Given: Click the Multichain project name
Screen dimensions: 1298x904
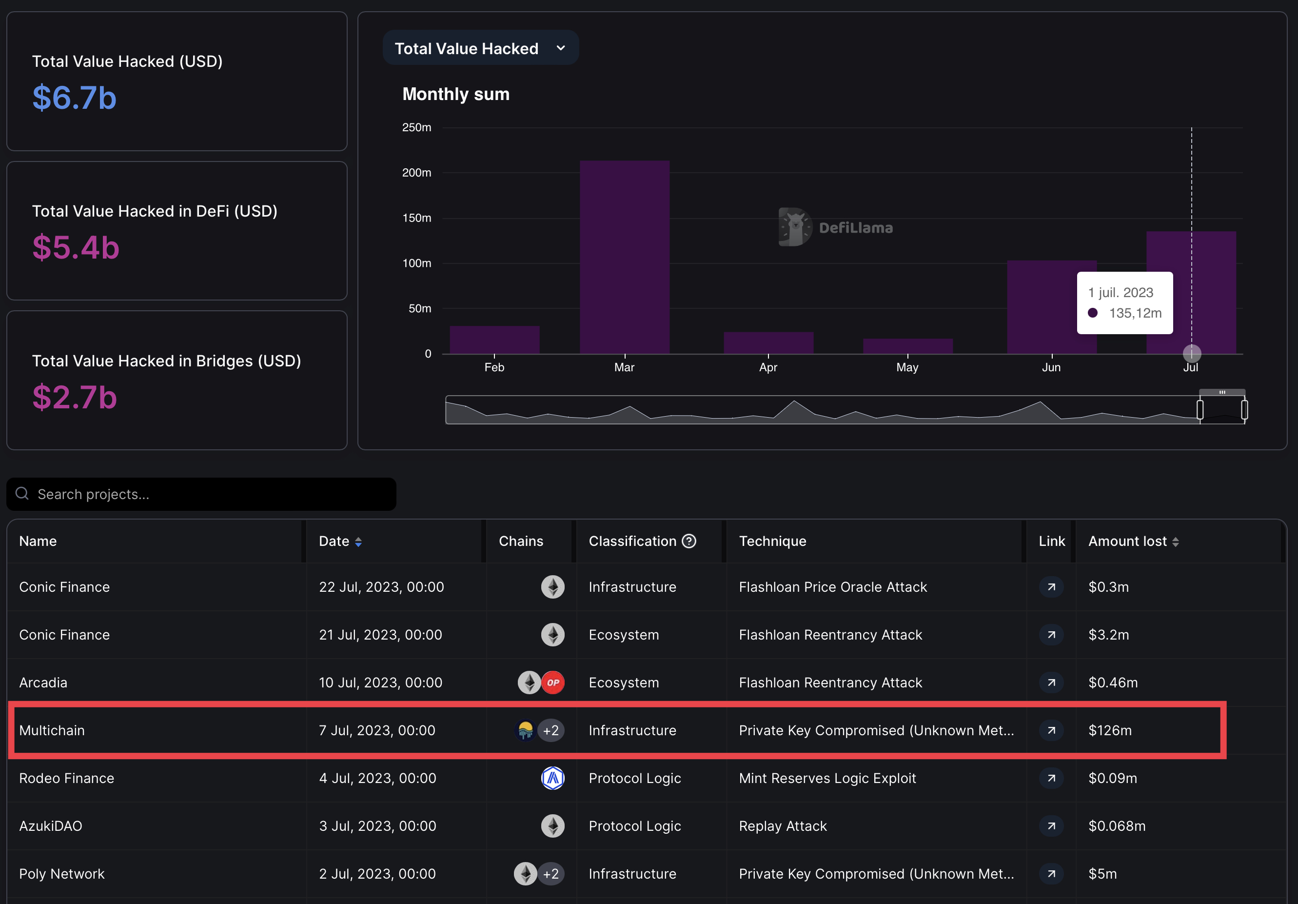Looking at the screenshot, I should pos(52,730).
